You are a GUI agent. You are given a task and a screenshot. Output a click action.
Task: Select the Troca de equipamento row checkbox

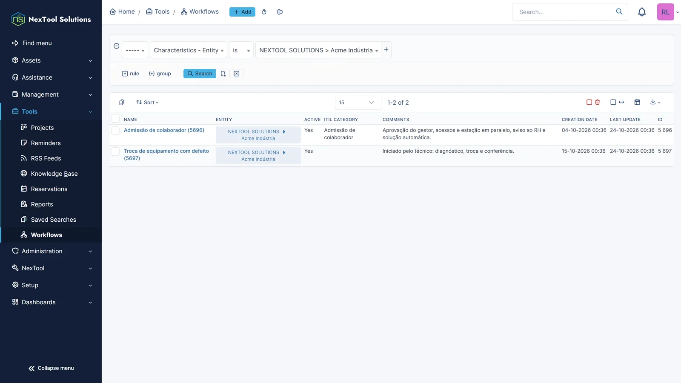pos(115,151)
